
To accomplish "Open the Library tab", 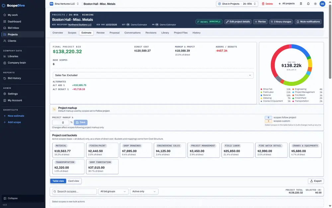I will pos(165,33).
